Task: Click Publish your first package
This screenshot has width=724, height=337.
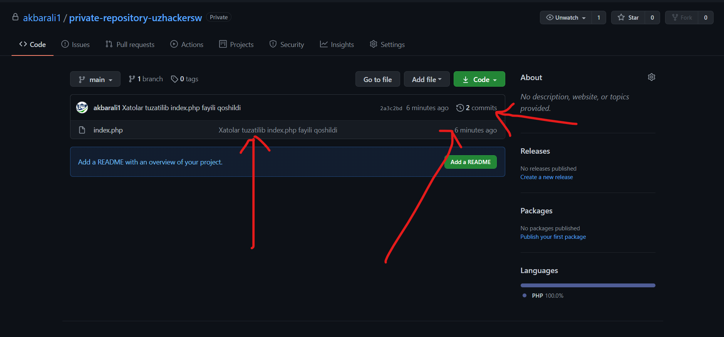Action: pyautogui.click(x=553, y=237)
